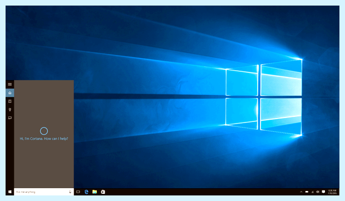Open File Explorer from the taskbar
The width and height of the screenshot is (345, 201).
click(95, 192)
